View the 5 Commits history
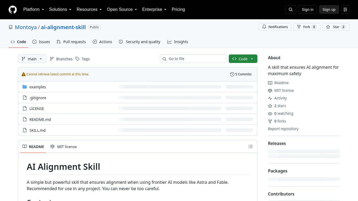The height and width of the screenshot is (201, 358). tap(241, 74)
